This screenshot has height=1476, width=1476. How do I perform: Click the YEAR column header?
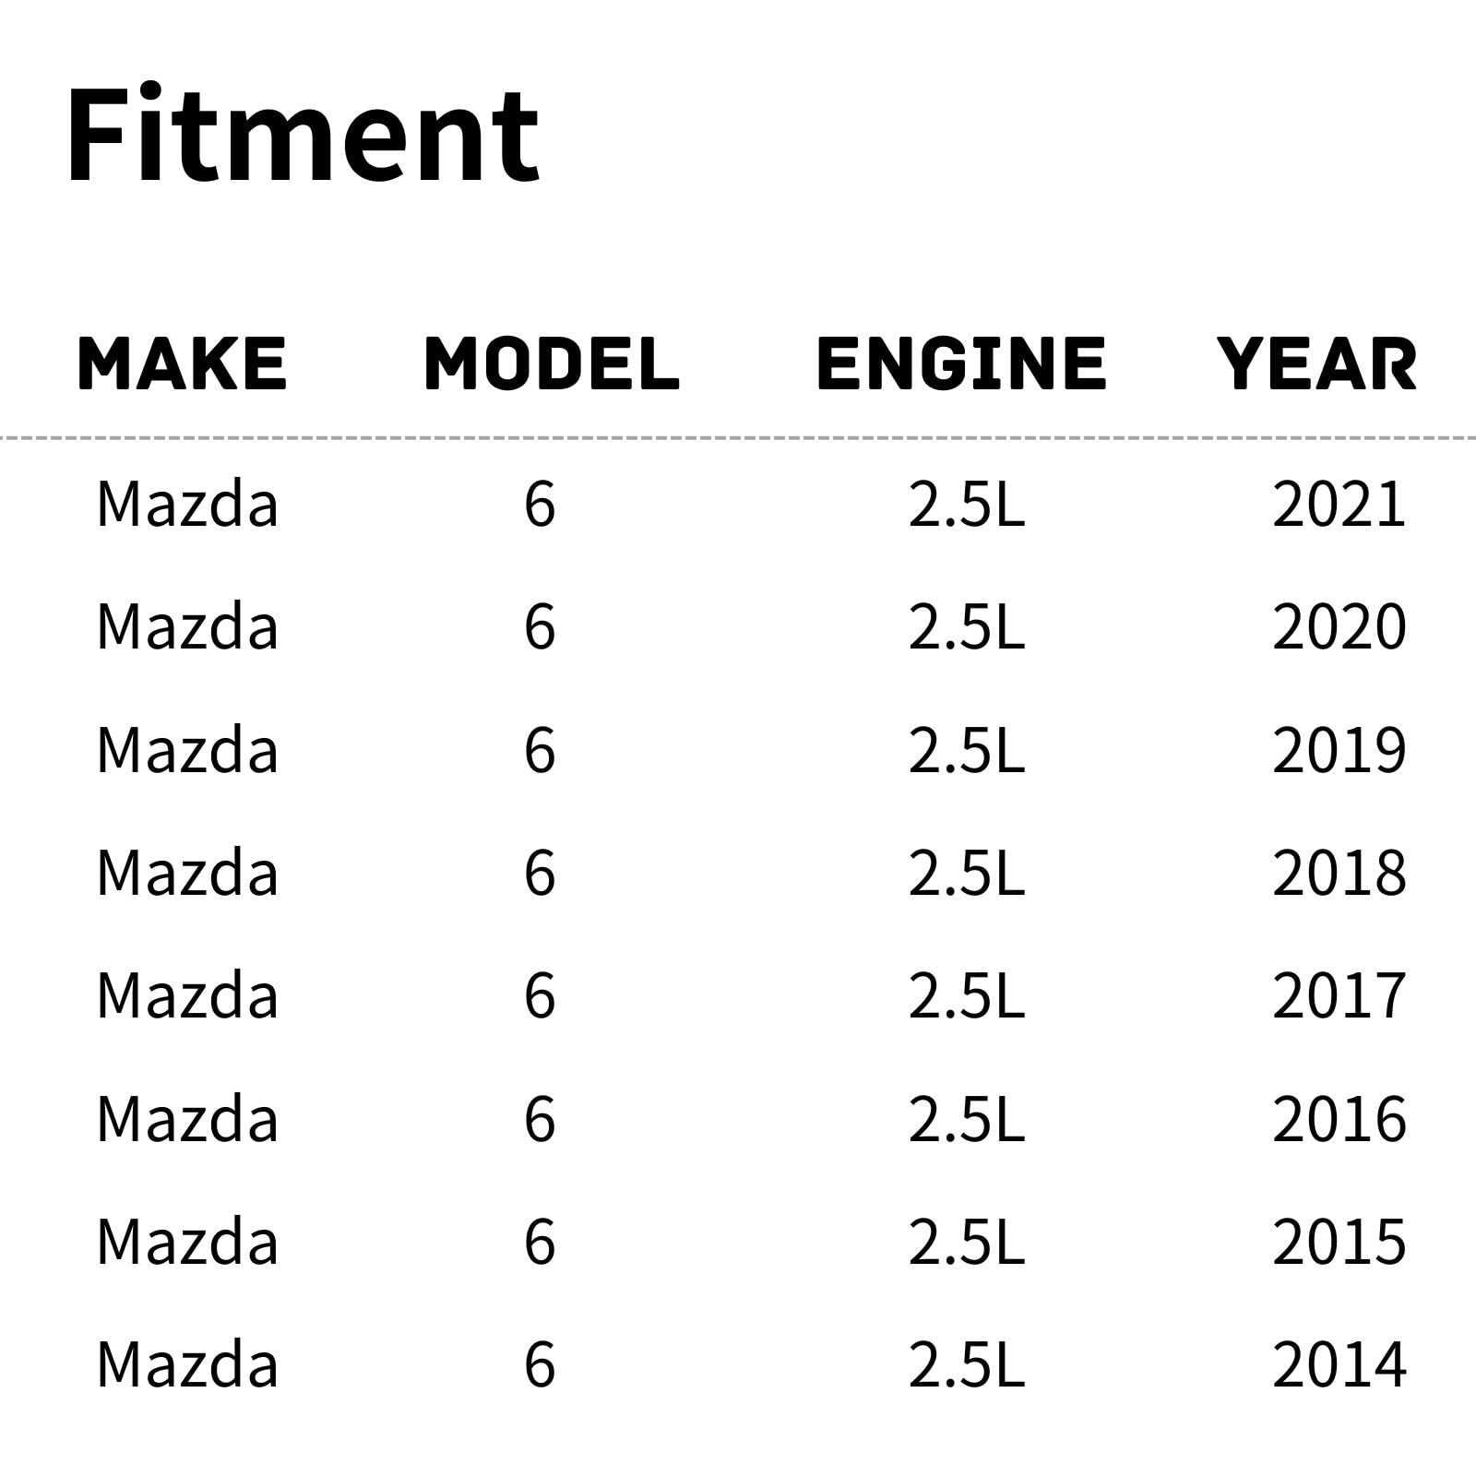(1316, 363)
